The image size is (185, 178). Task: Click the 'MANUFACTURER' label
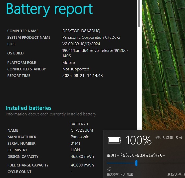(22, 137)
